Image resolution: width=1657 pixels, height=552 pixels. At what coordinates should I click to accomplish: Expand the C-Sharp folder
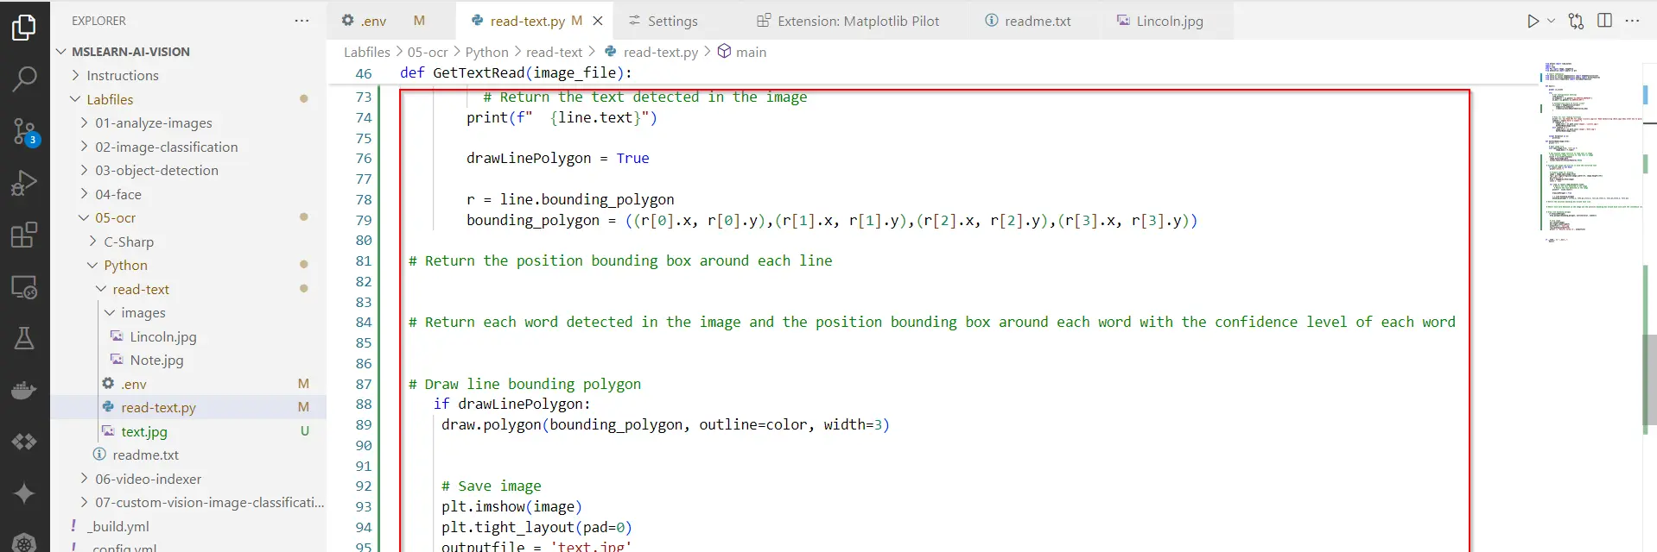[128, 242]
